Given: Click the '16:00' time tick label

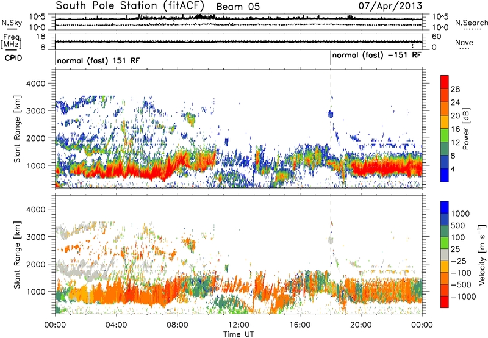Looking at the screenshot, I should point(300,325).
